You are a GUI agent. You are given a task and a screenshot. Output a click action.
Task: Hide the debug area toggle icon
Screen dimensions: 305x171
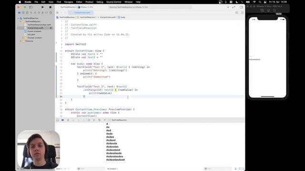[58, 120]
